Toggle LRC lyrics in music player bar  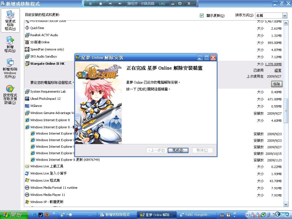point(162,4)
